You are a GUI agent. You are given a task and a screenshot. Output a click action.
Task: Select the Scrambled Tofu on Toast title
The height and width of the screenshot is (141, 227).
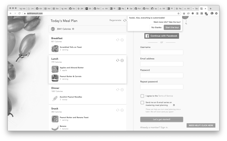tap(71, 47)
